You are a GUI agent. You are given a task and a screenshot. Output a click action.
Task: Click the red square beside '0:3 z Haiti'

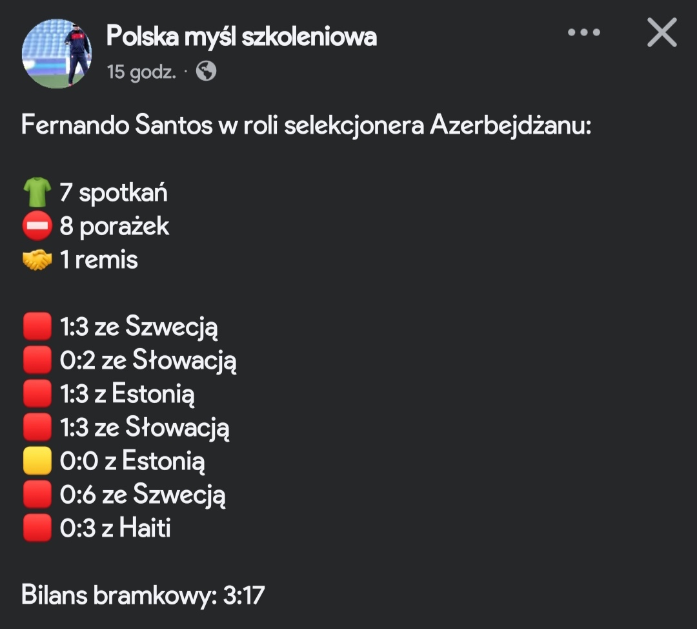pyautogui.click(x=37, y=528)
